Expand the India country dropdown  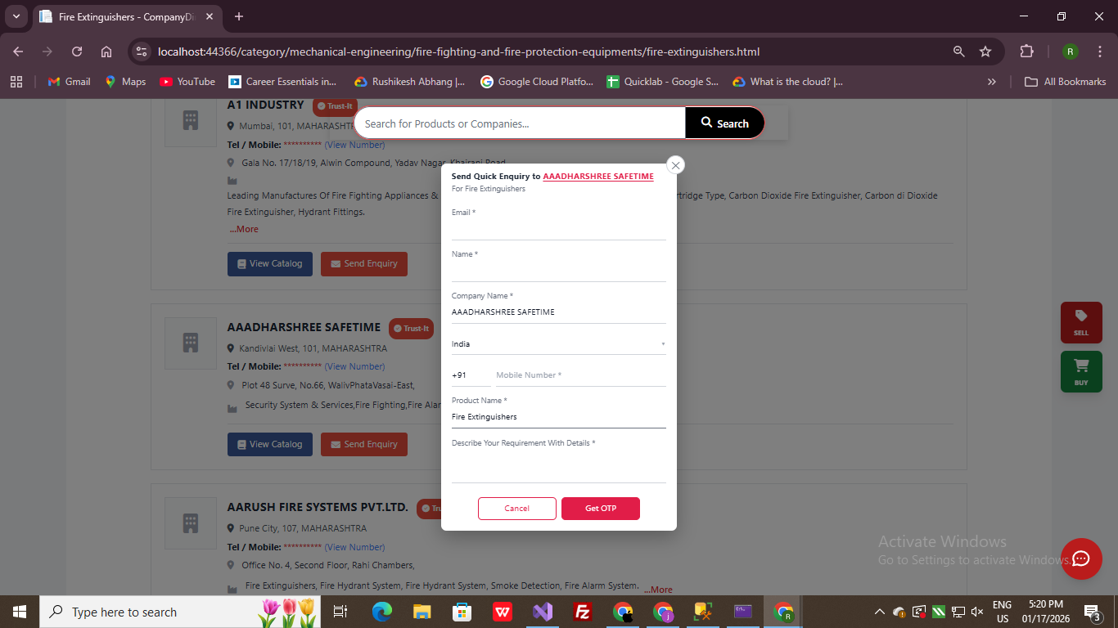[558, 344]
